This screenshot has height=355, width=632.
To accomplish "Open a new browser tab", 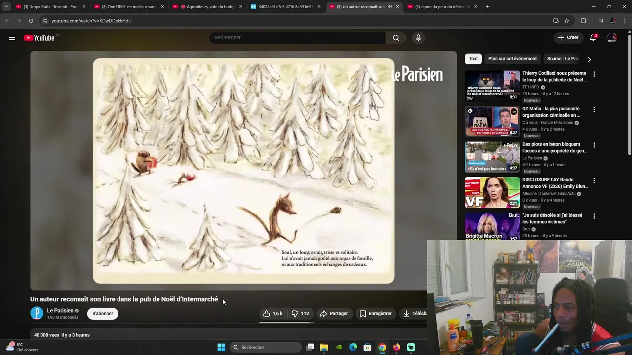I will 487,7.
